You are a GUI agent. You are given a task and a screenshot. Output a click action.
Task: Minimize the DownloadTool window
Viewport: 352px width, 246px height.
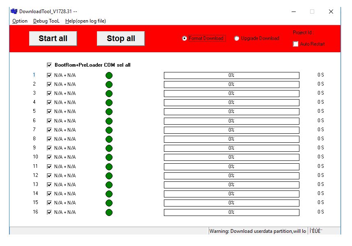(x=294, y=12)
